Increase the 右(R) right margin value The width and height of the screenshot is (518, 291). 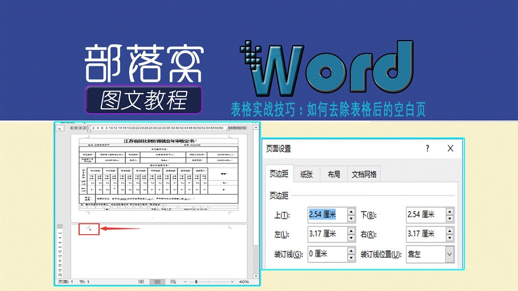(x=450, y=231)
